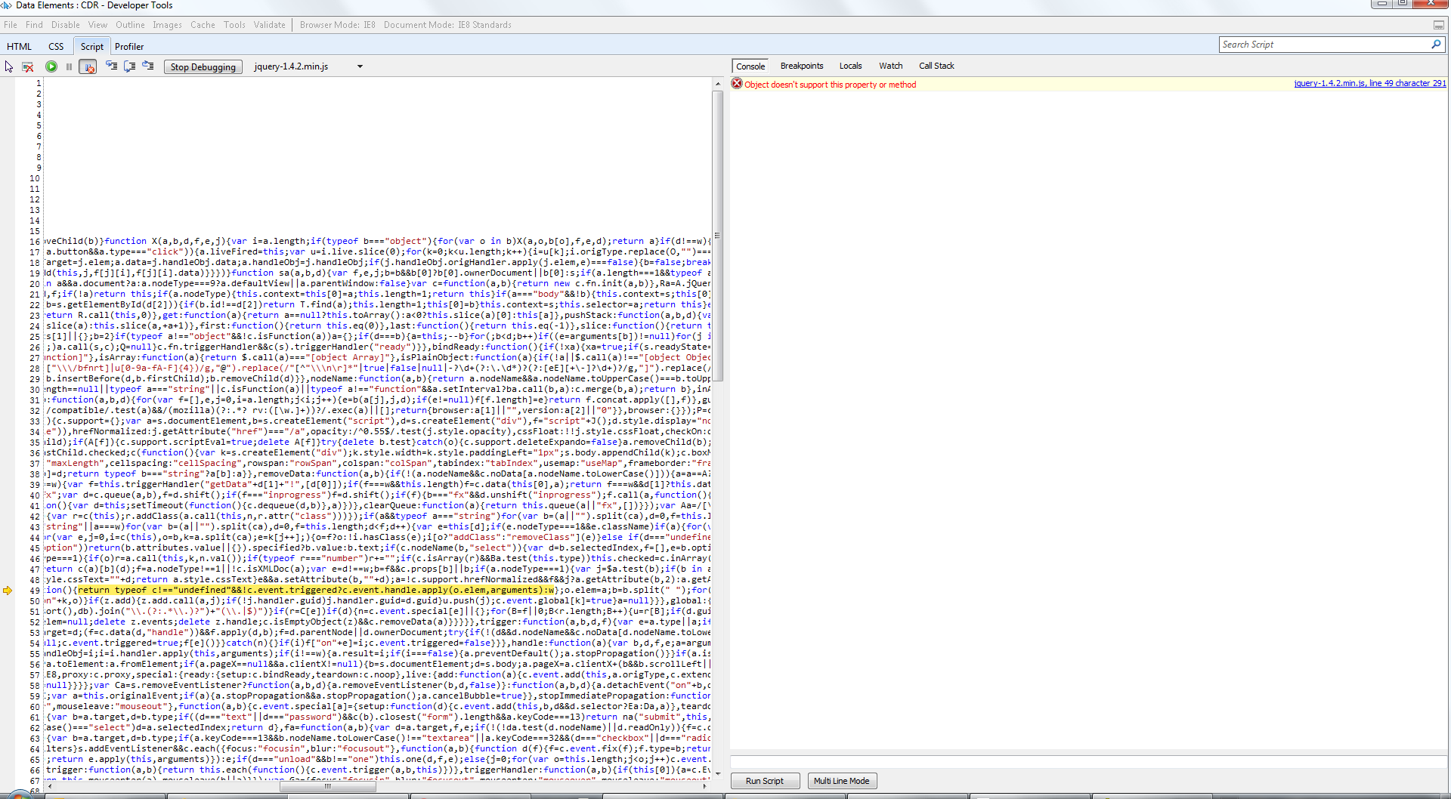Screen dimensions: 1451x799
Task: Click the search magnifier icon
Action: [x=1436, y=45]
